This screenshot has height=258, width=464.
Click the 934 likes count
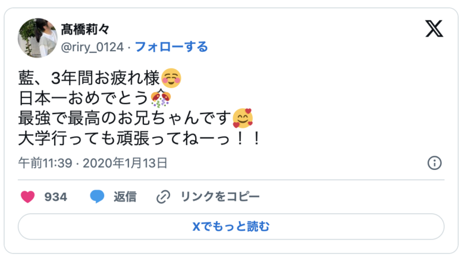coord(56,197)
